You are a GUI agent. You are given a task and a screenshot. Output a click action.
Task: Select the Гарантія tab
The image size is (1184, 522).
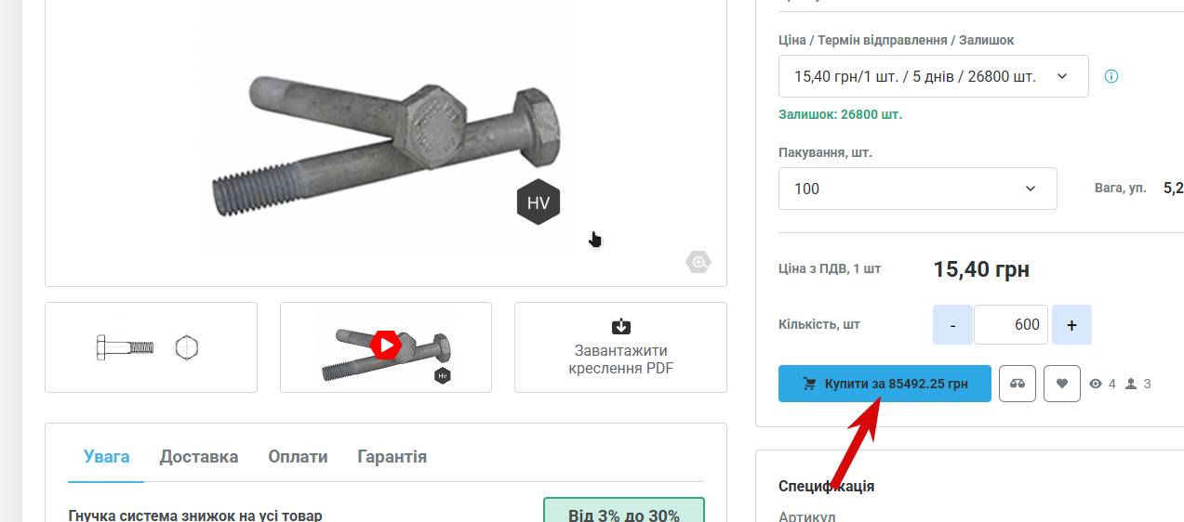tap(392, 457)
